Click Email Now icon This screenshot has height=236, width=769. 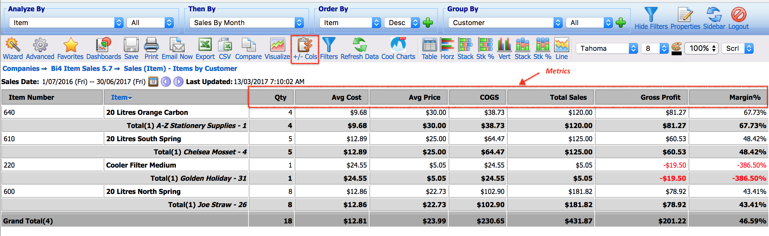[177, 49]
